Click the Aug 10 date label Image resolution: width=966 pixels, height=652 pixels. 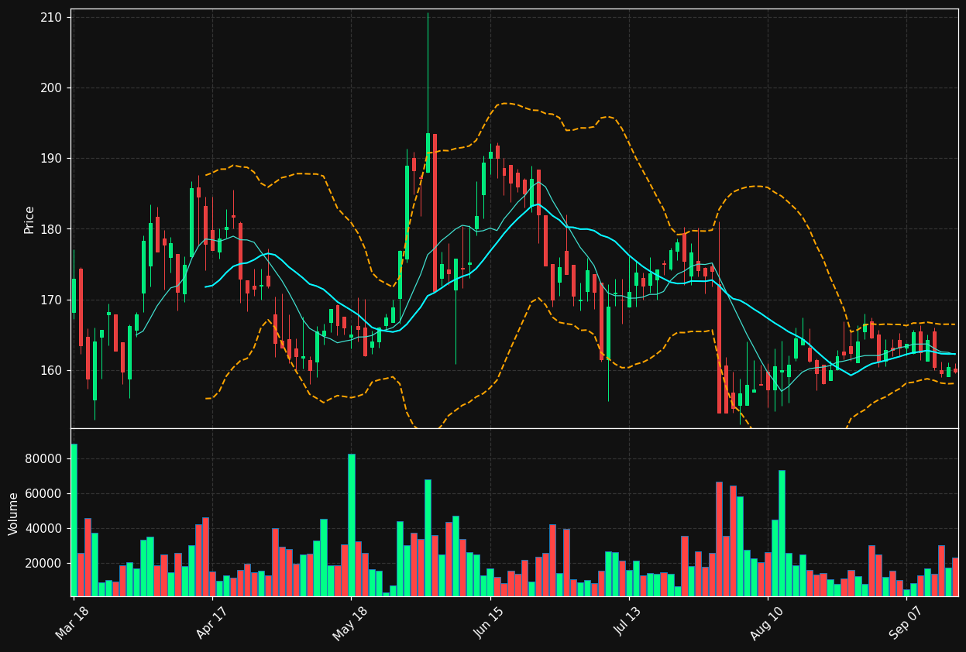(766, 623)
